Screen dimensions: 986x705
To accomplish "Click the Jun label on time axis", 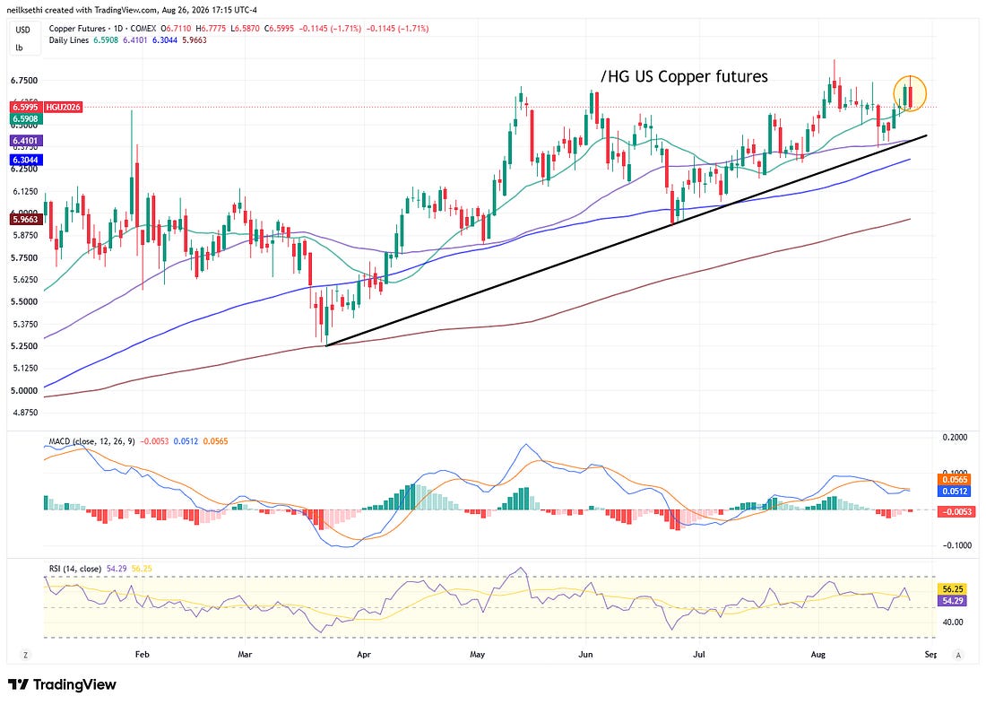I will pos(585,655).
